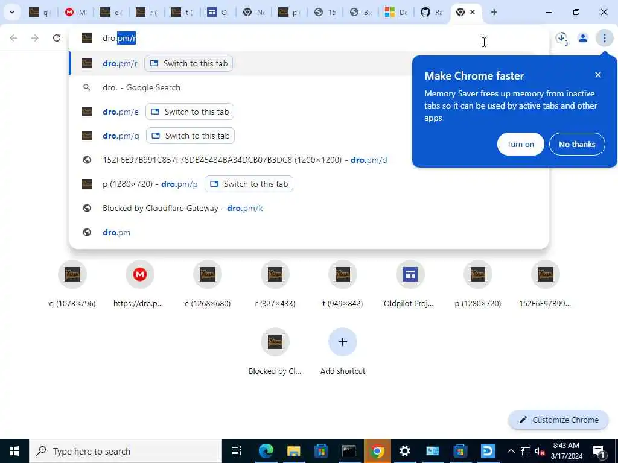Open Task View on the taskbar
This screenshot has width=618, height=463.
coord(236,451)
